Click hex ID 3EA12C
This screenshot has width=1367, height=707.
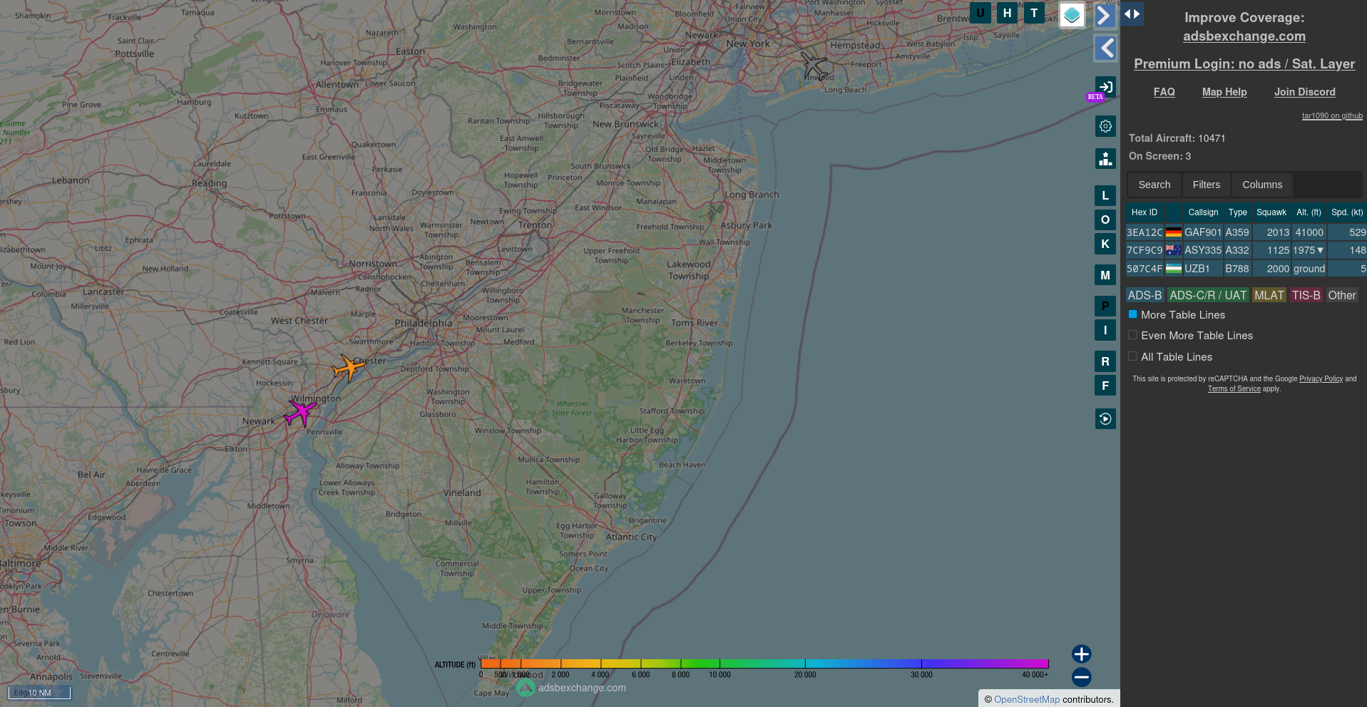tap(1145, 232)
